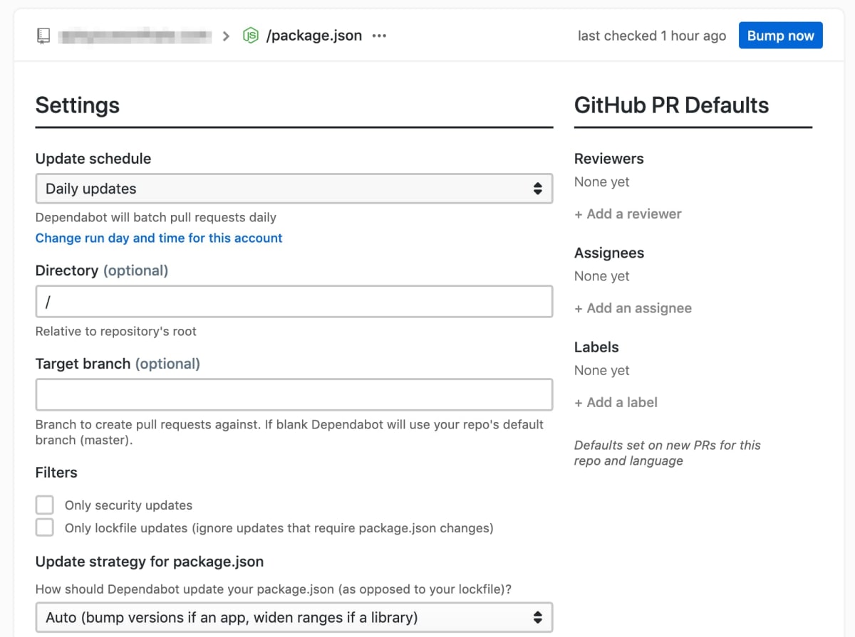Open Change run day and time for this account
855x637 pixels.
click(x=158, y=238)
